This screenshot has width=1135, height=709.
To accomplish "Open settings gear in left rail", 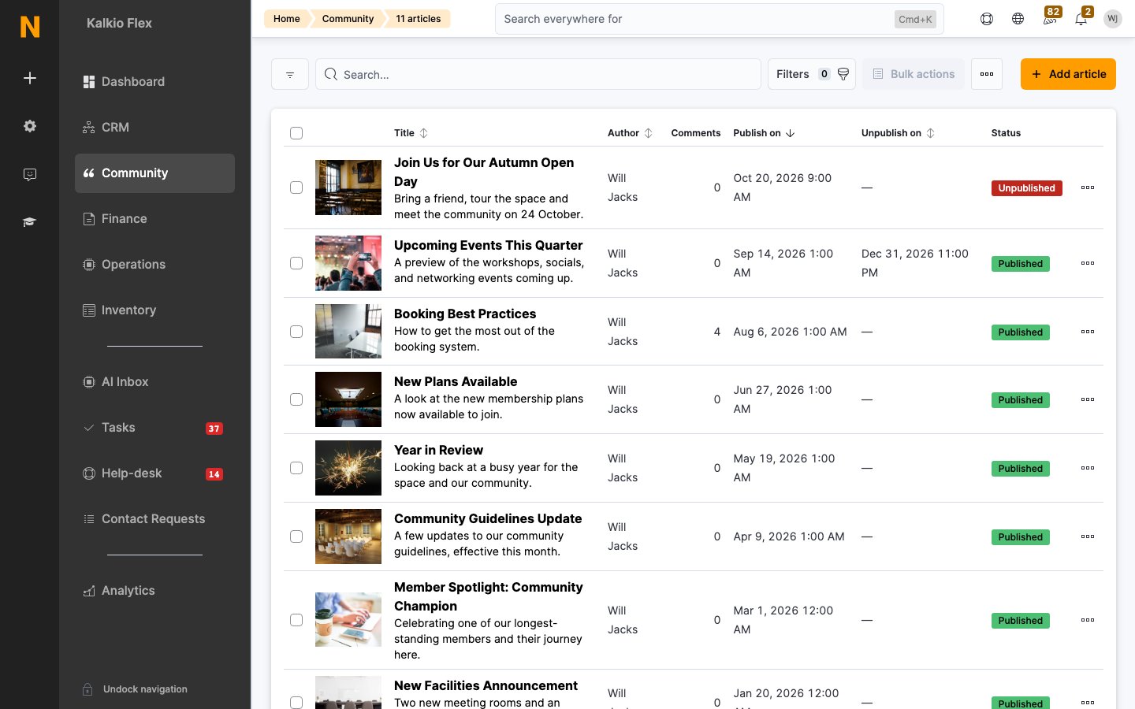I will click(x=30, y=126).
